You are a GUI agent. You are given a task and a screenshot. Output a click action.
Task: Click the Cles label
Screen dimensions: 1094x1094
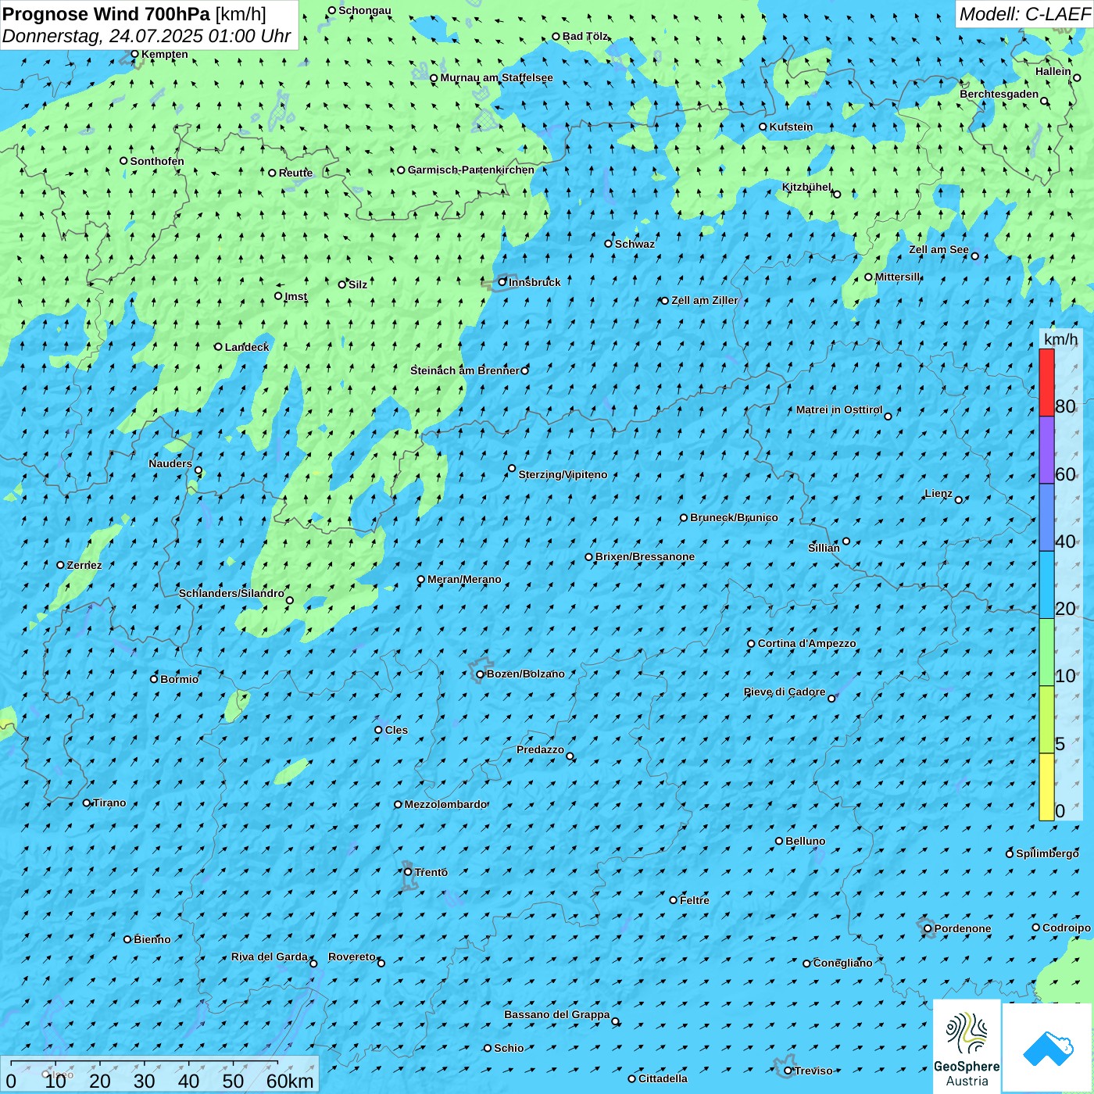(396, 730)
